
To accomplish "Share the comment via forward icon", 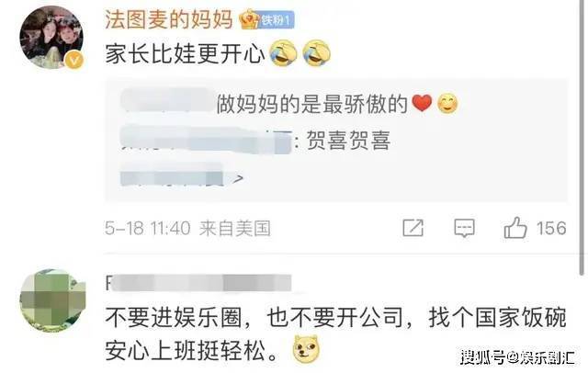I will coord(413,228).
